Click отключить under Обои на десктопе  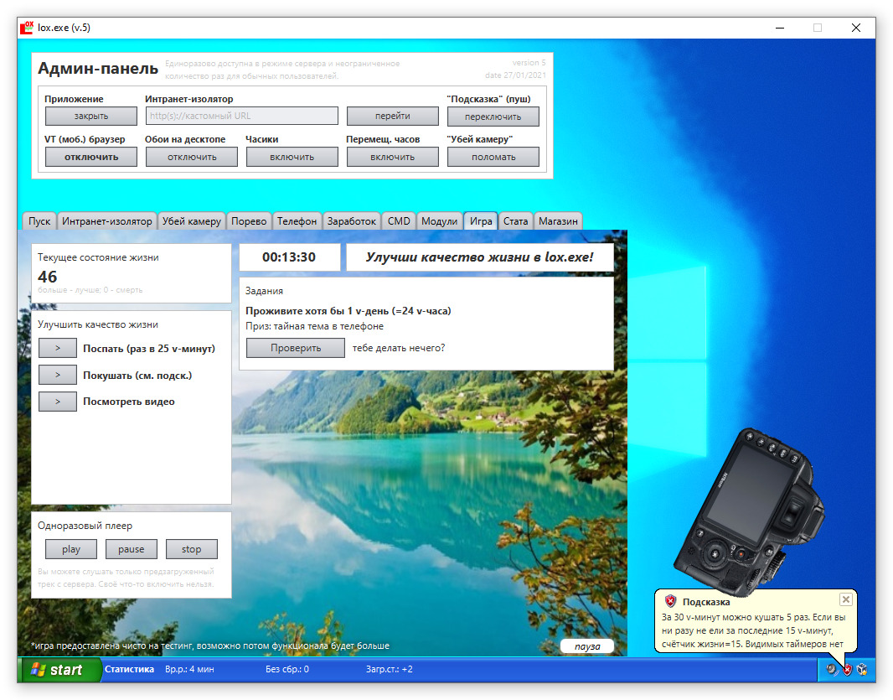(192, 157)
